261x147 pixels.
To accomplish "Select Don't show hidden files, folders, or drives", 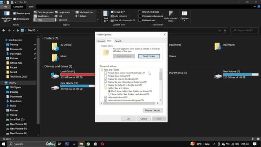I will 109,91.
